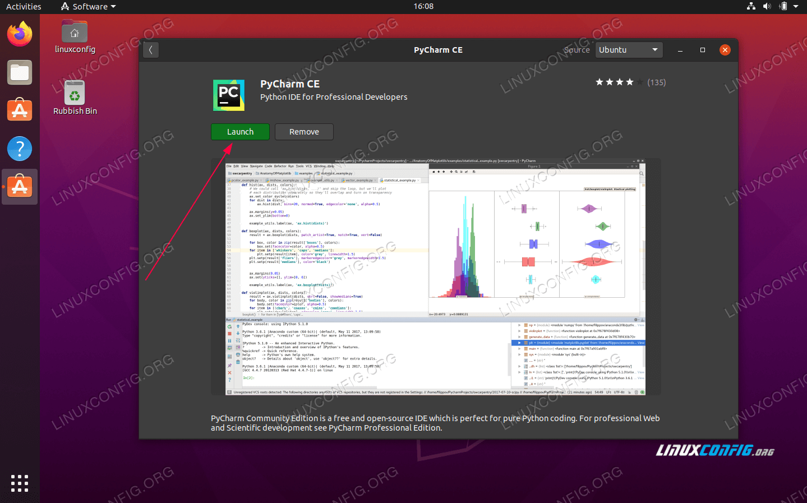Click the clock showing 16:08
Viewport: 807px width, 503px height.
423,7
